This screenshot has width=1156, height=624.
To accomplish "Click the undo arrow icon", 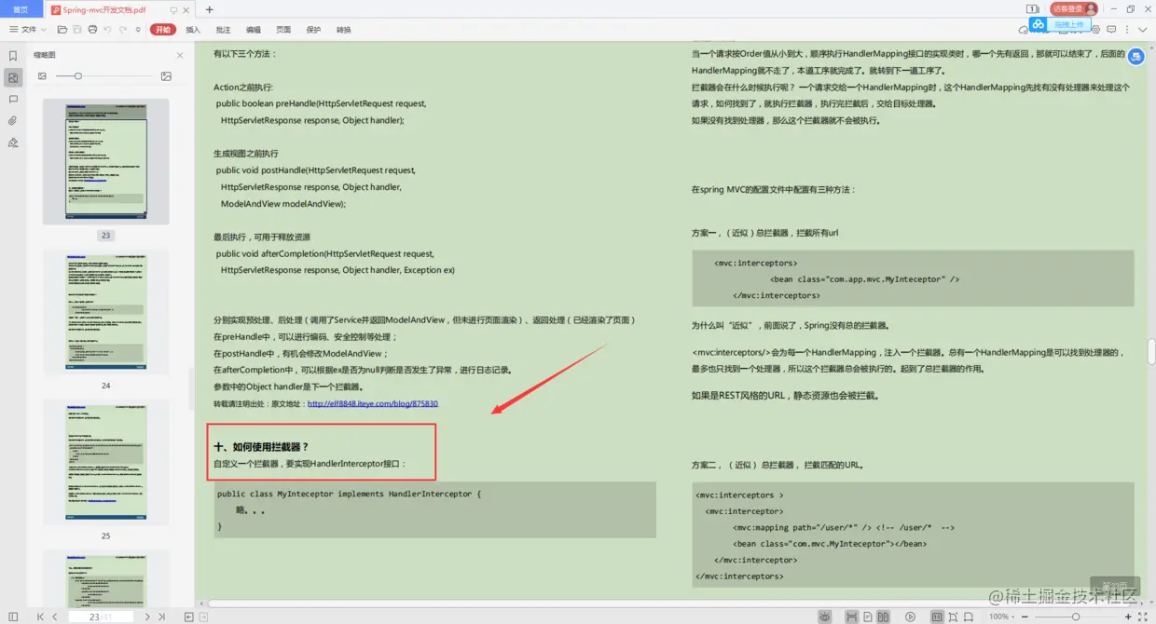I will 108,30.
